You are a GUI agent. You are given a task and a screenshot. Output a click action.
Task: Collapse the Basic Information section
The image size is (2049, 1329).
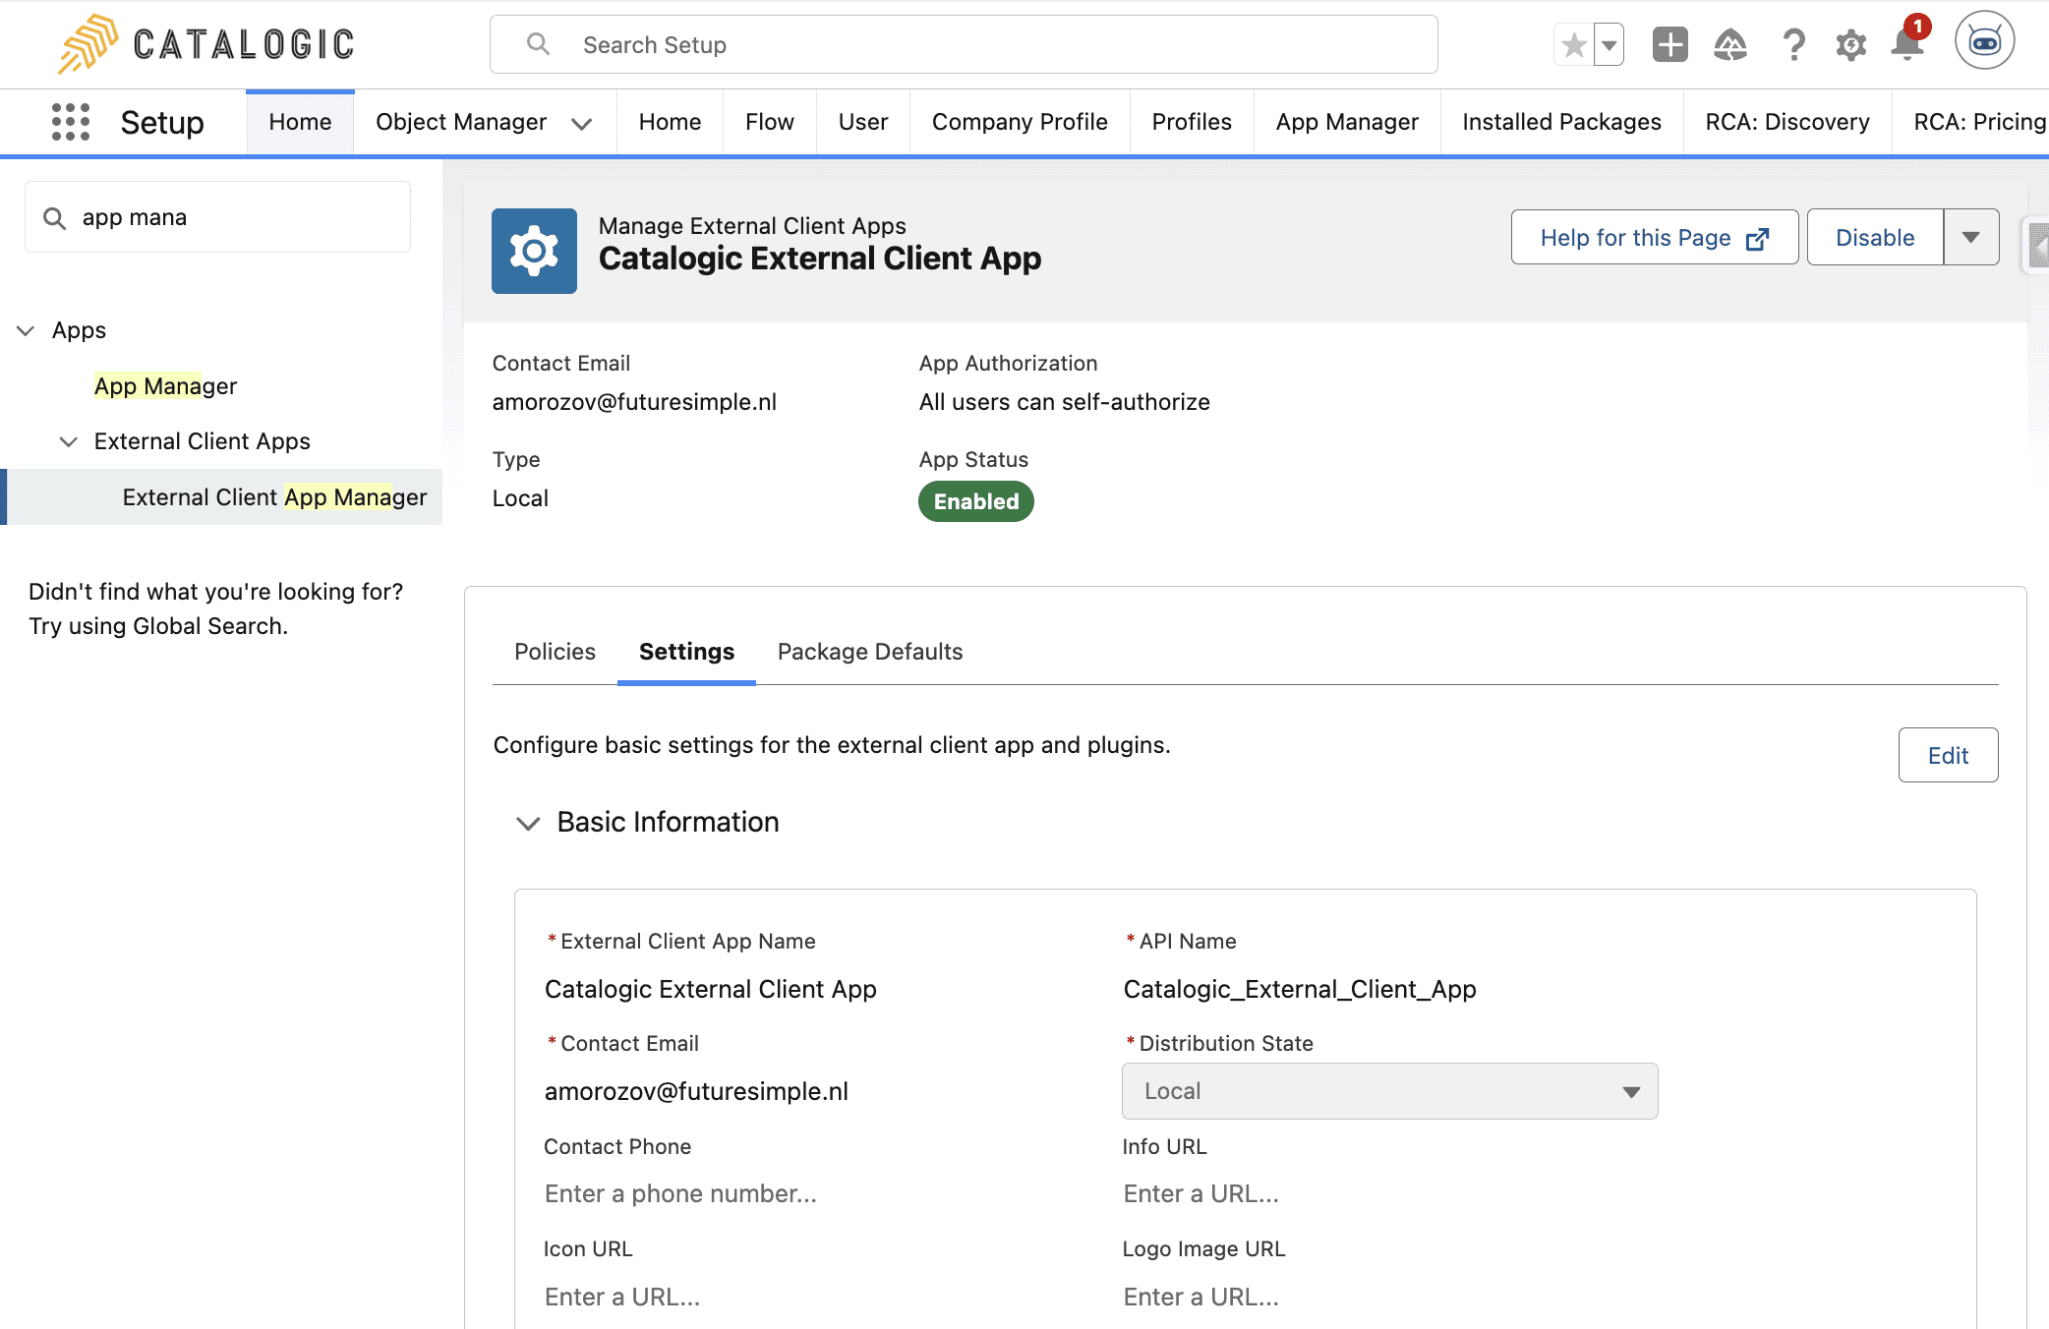[528, 823]
